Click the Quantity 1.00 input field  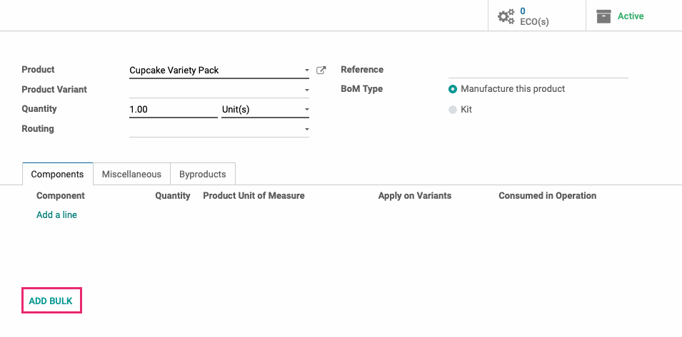tap(173, 109)
